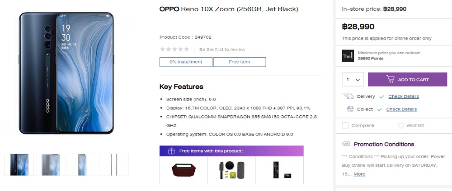The height and width of the screenshot is (191, 452).
Task: Select the first phone thumbnail image
Action: point(19,164)
